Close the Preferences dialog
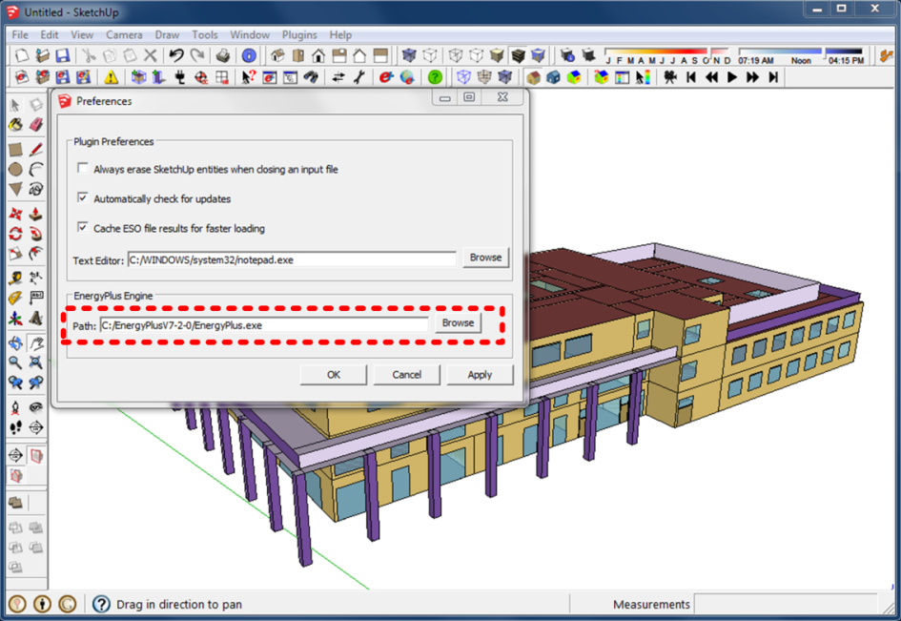 502,97
